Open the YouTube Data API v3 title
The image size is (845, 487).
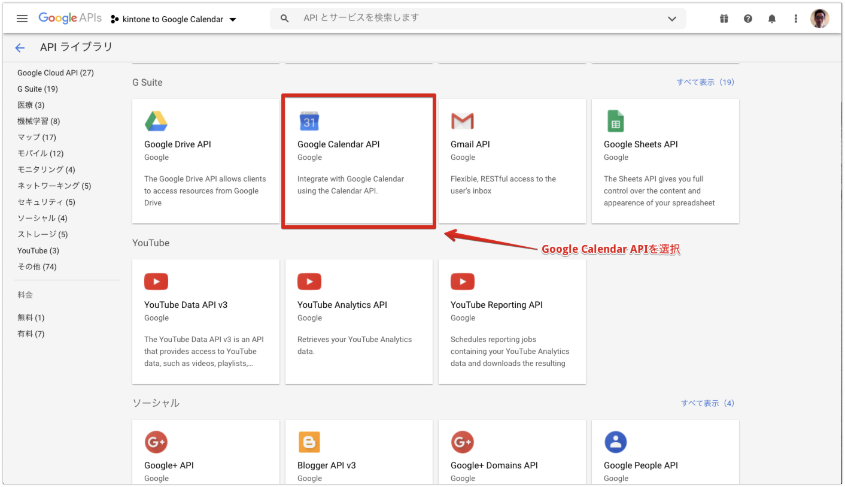tap(186, 305)
